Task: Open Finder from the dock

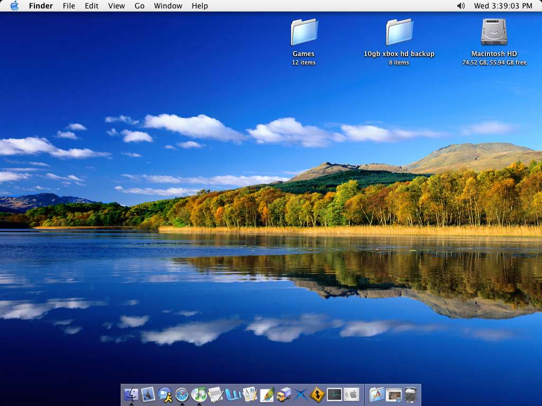Action: click(131, 394)
